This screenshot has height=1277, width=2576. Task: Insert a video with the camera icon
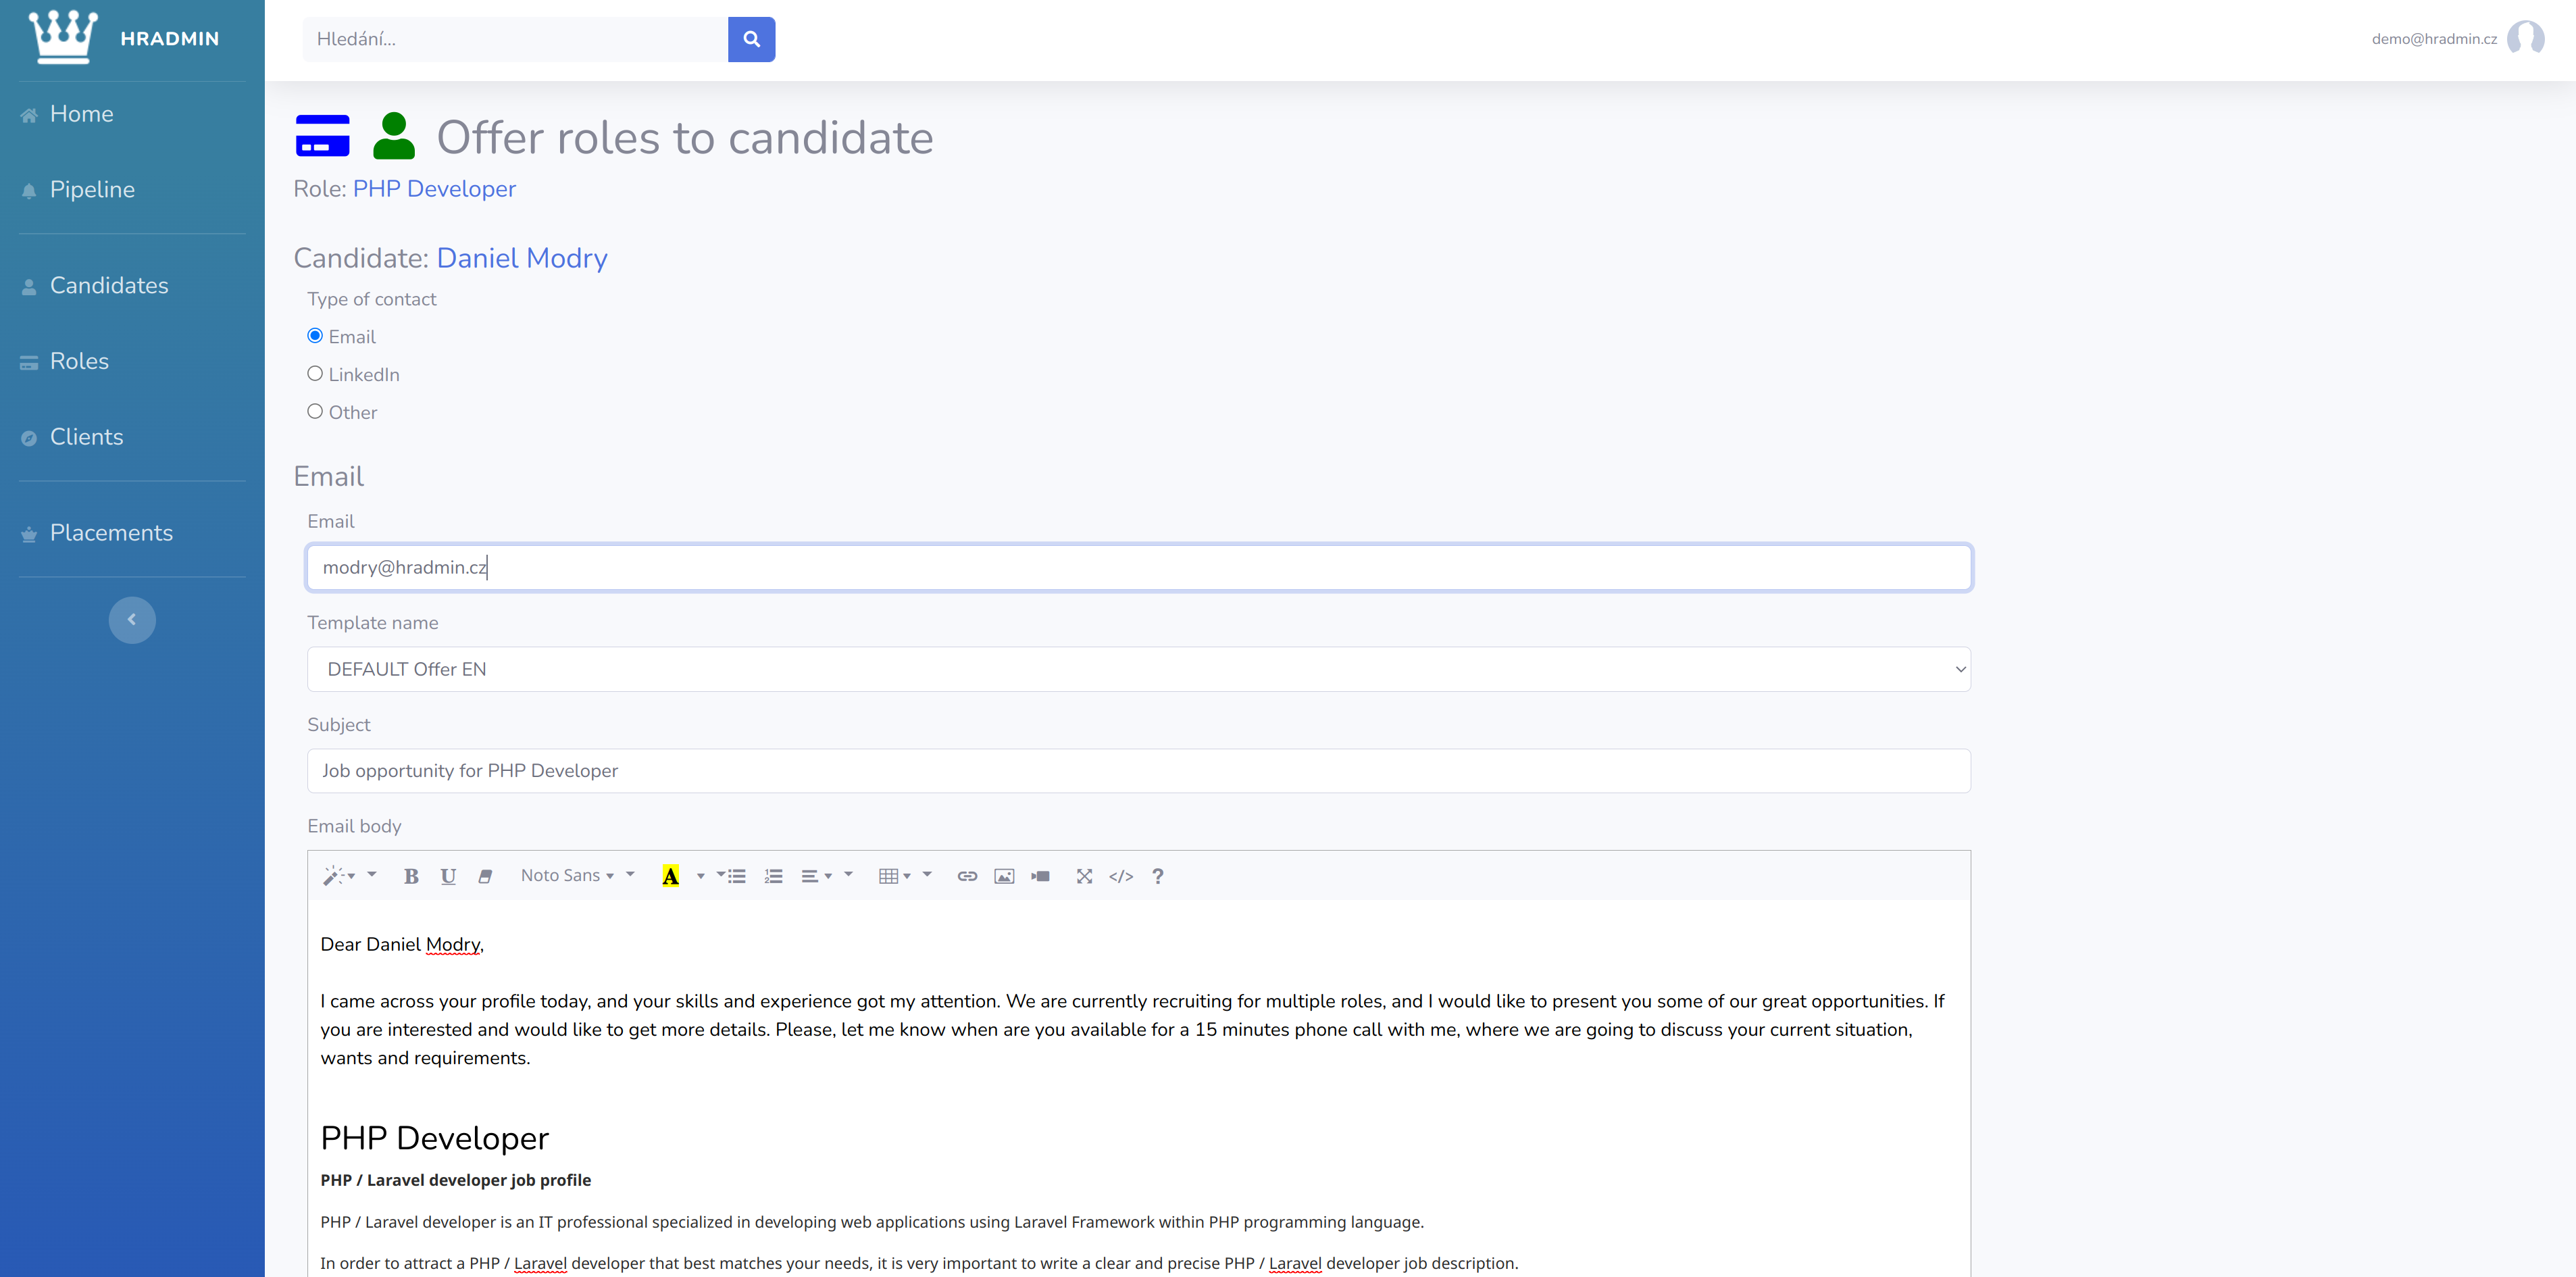(x=1040, y=876)
